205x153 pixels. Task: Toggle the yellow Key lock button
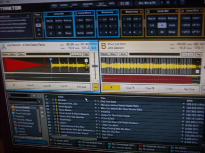coord(95,87)
